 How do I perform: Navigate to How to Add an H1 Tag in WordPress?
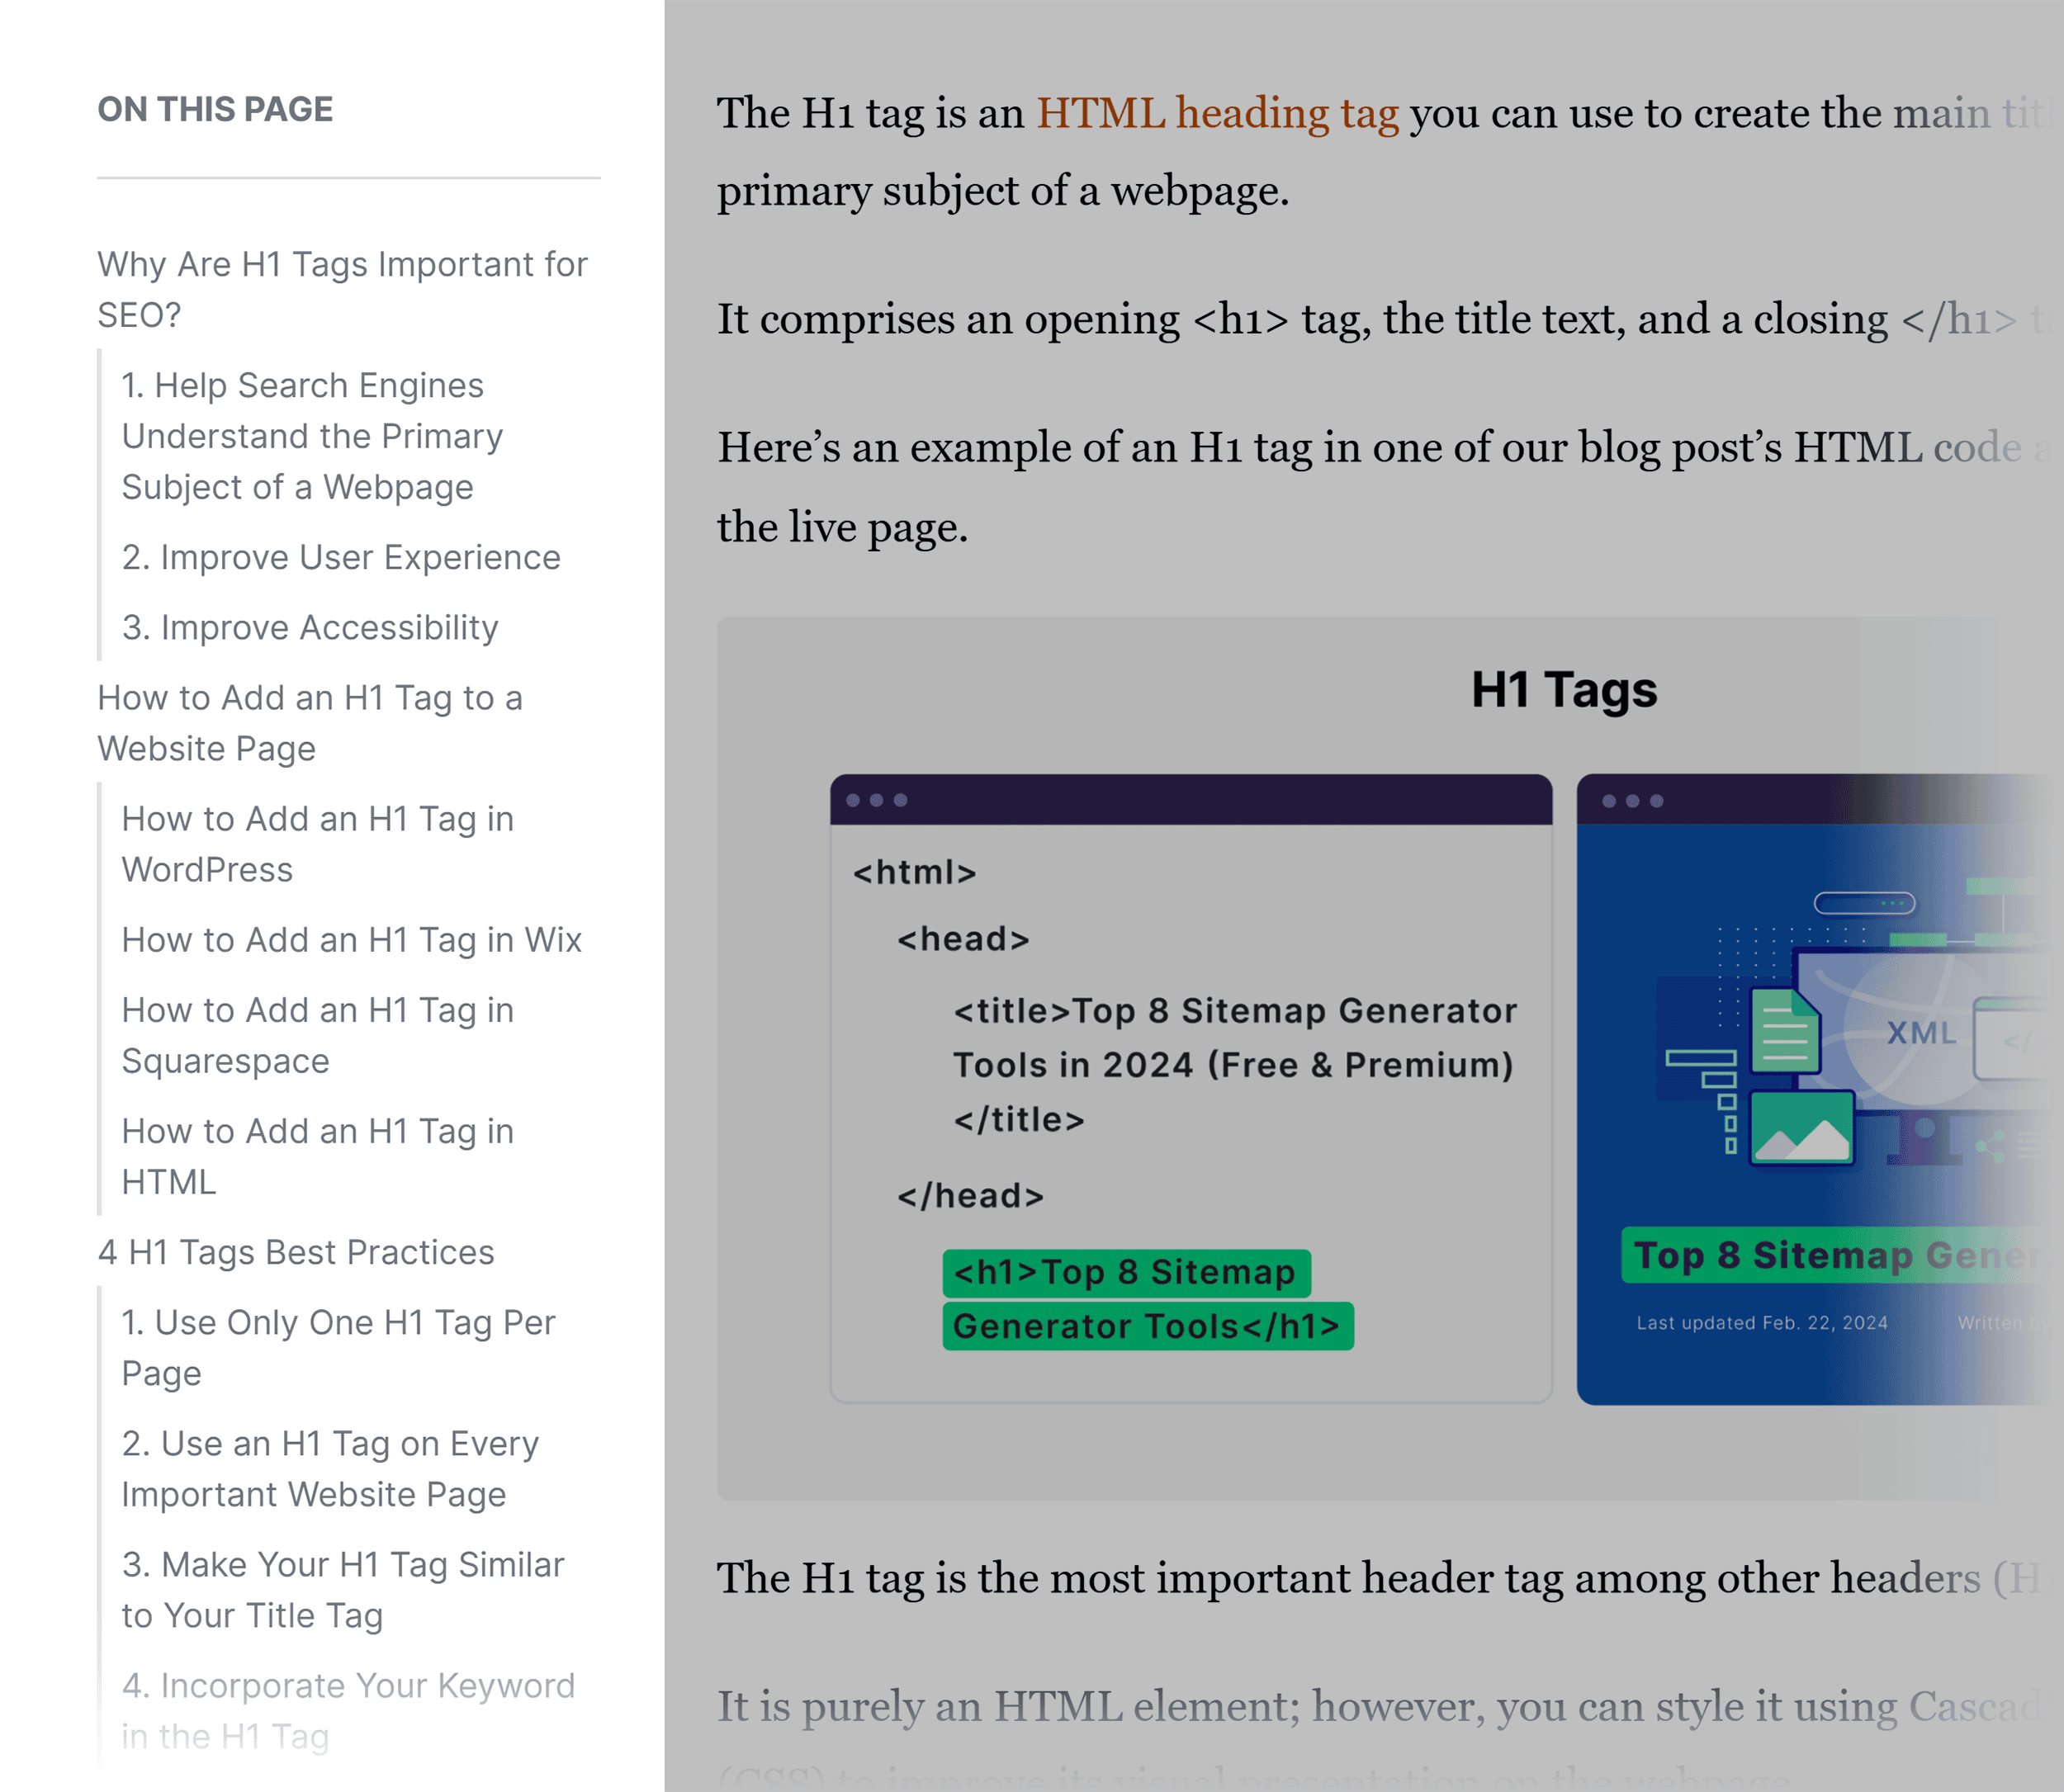[x=318, y=844]
